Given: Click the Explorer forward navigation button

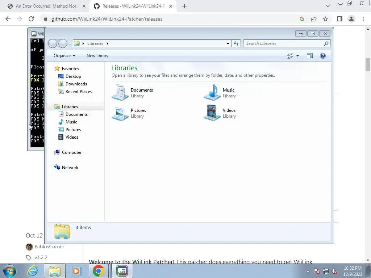Looking at the screenshot, I should click(63, 43).
